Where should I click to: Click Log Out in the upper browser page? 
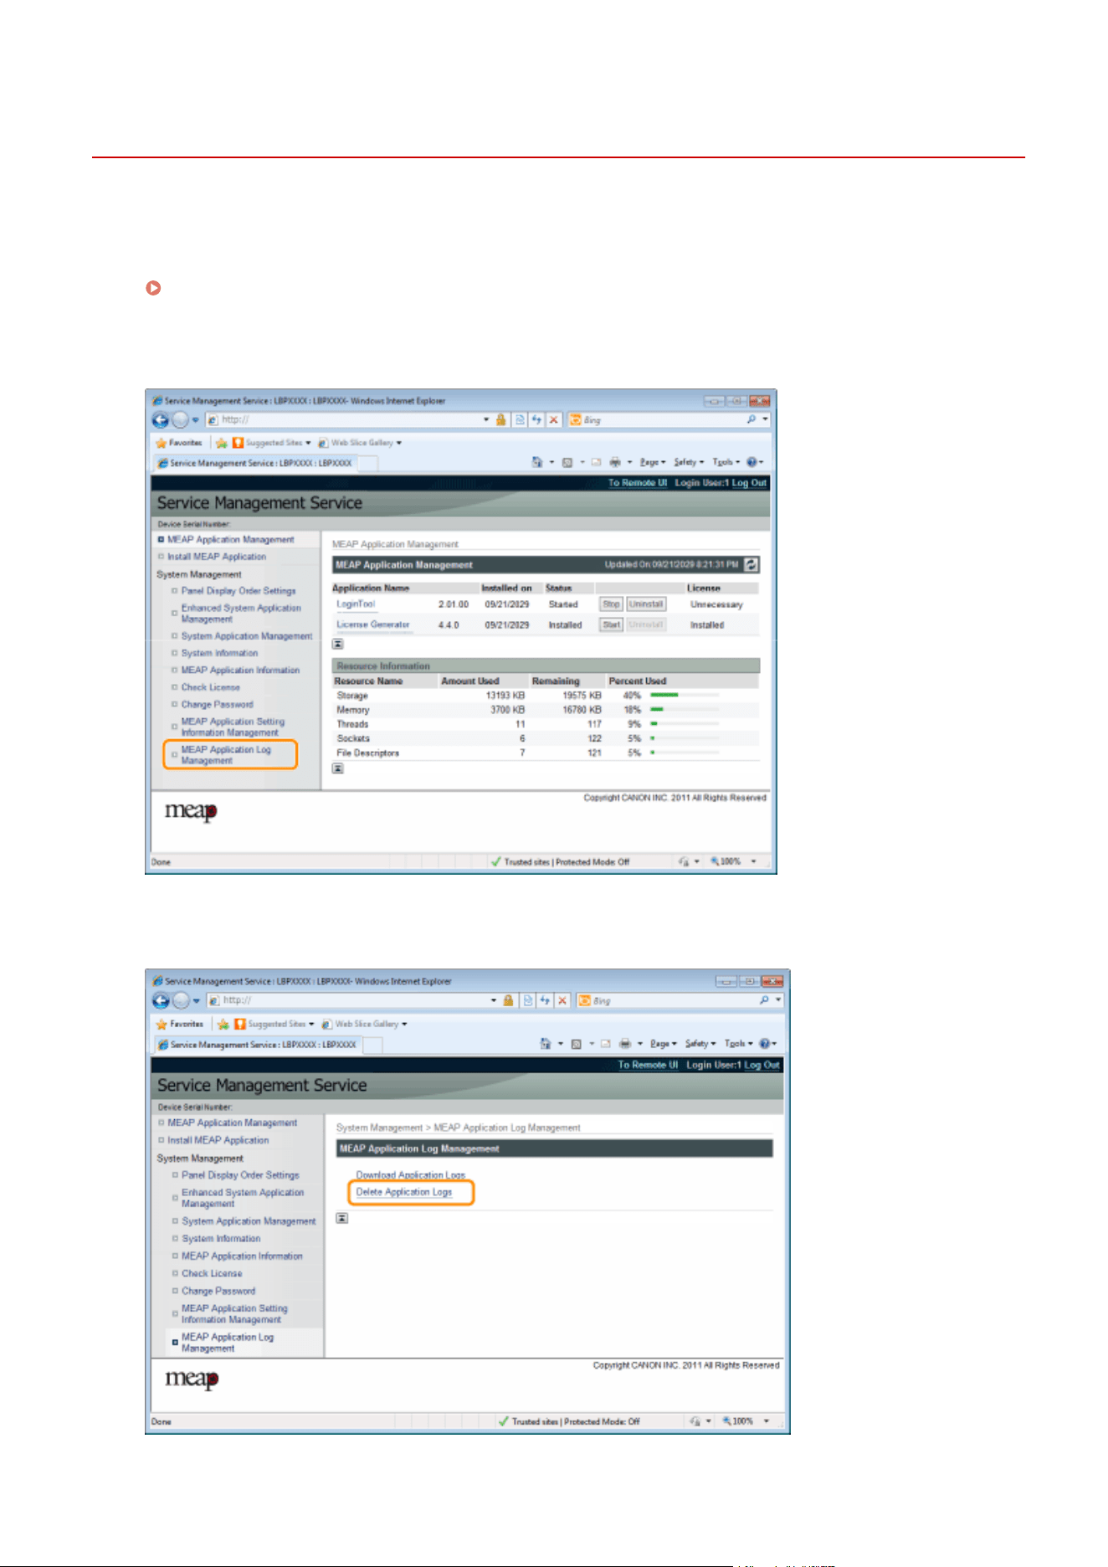[x=749, y=483]
